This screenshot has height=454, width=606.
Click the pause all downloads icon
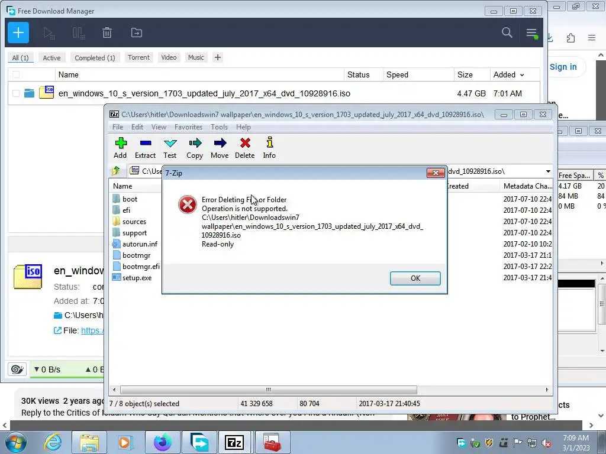[x=79, y=33]
